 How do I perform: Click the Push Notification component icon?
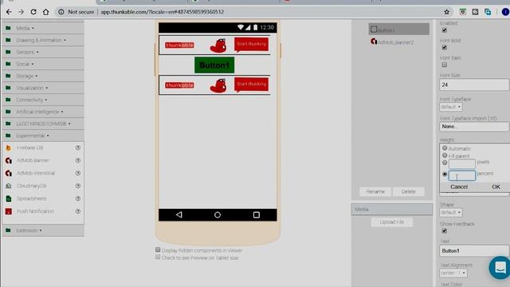click(x=9, y=211)
